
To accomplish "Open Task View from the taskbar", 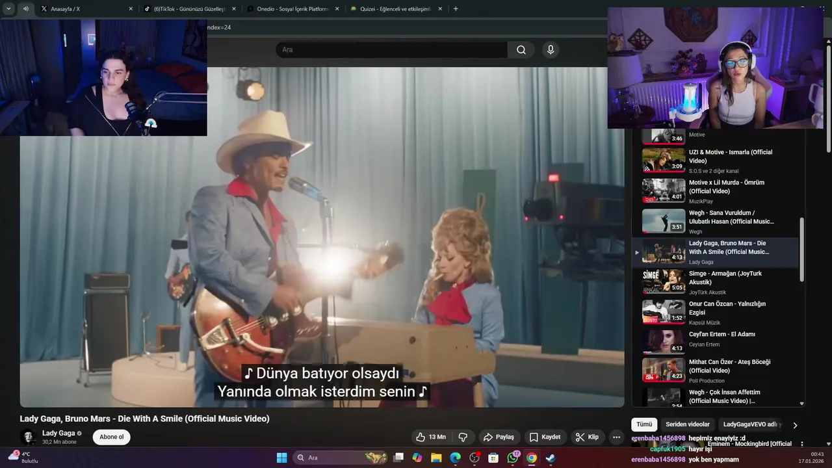I will click(398, 458).
